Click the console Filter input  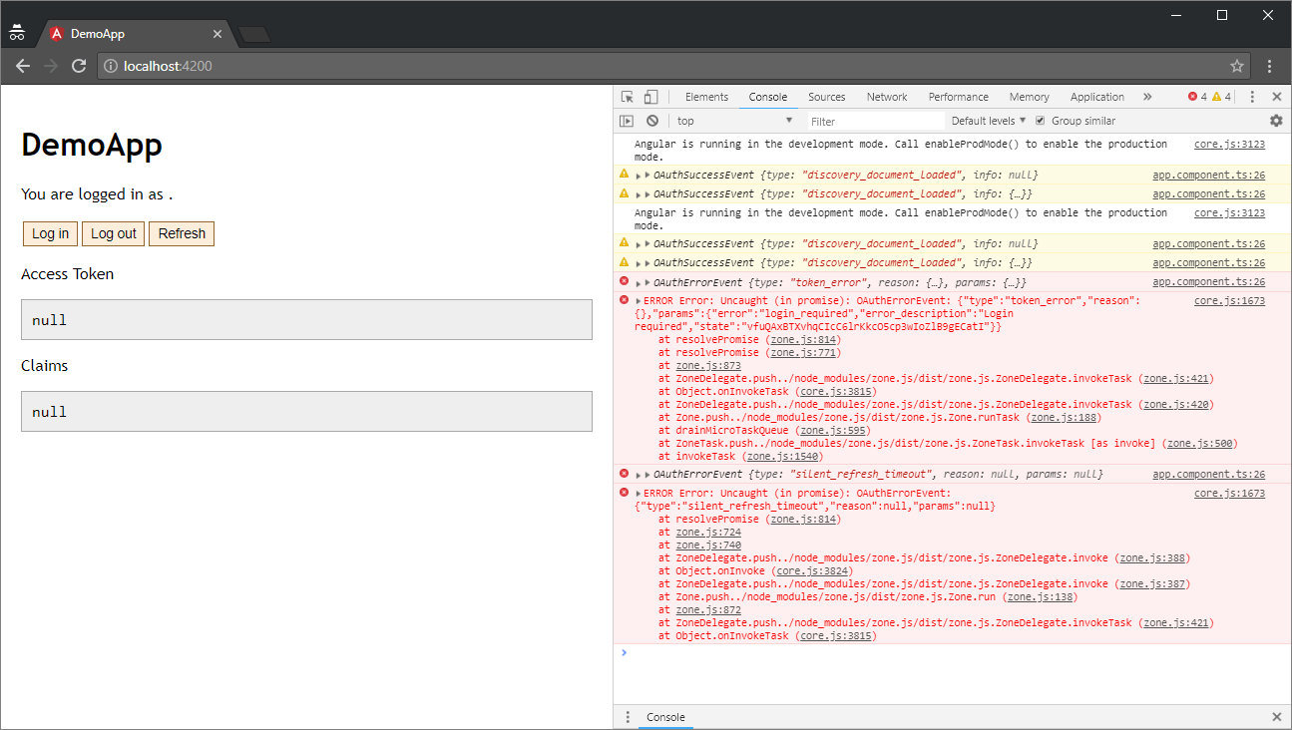tap(875, 121)
